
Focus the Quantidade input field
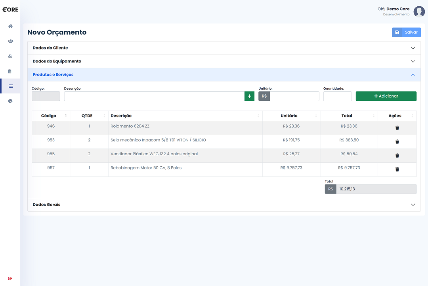(337, 96)
